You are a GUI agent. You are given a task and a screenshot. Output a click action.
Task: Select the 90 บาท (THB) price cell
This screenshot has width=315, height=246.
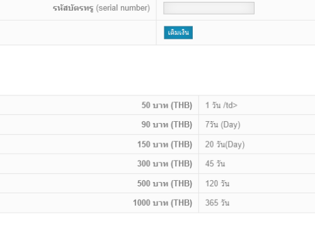[99, 124]
